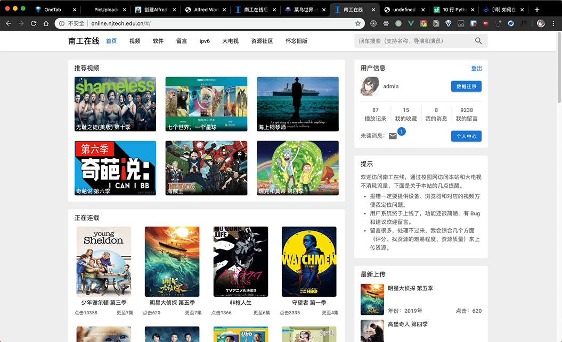Reload the page with refresh button
Viewport: 562px width, 342px height.
34,23
